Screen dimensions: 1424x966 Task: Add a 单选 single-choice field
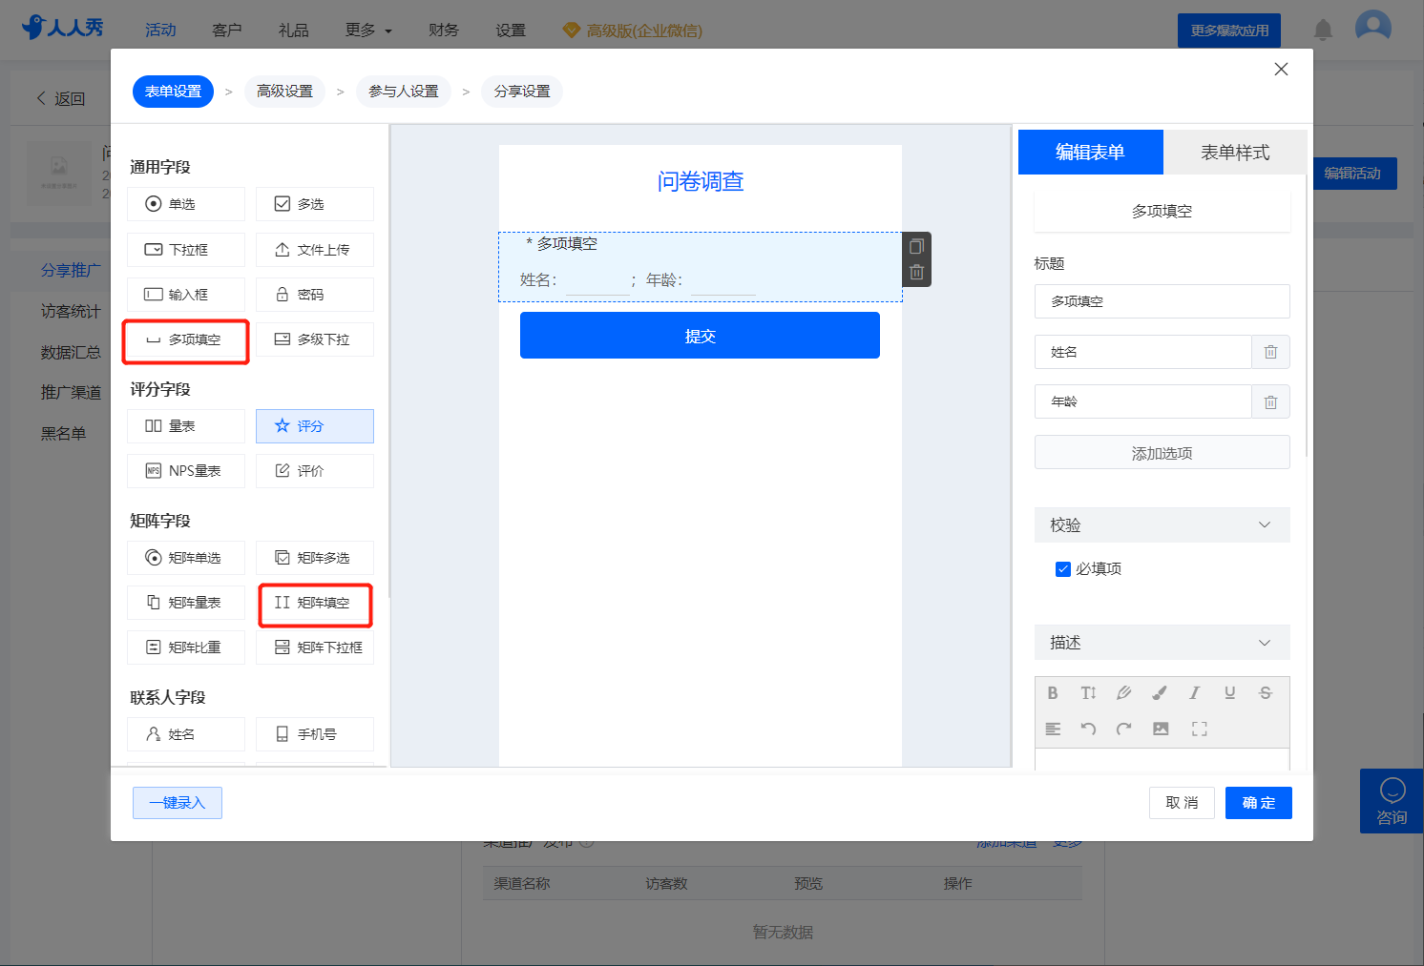coord(186,204)
